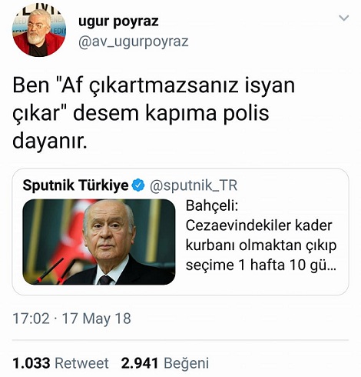Click the date 17 May 18
Screen dimensions: 361x377
[97, 319]
